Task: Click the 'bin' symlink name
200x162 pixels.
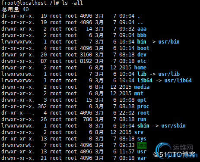Action: (x=142, y=42)
